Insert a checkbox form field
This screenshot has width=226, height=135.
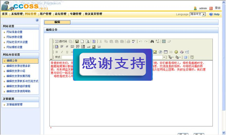(62, 47)
